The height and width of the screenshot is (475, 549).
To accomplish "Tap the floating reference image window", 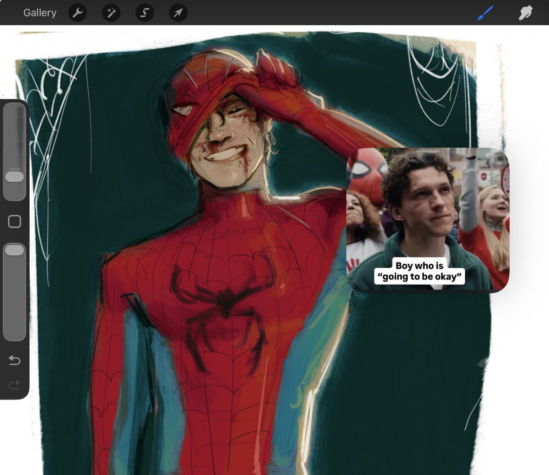I will pos(428,220).
